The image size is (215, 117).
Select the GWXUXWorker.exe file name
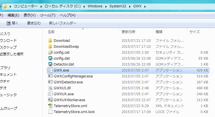[x=69, y=100]
